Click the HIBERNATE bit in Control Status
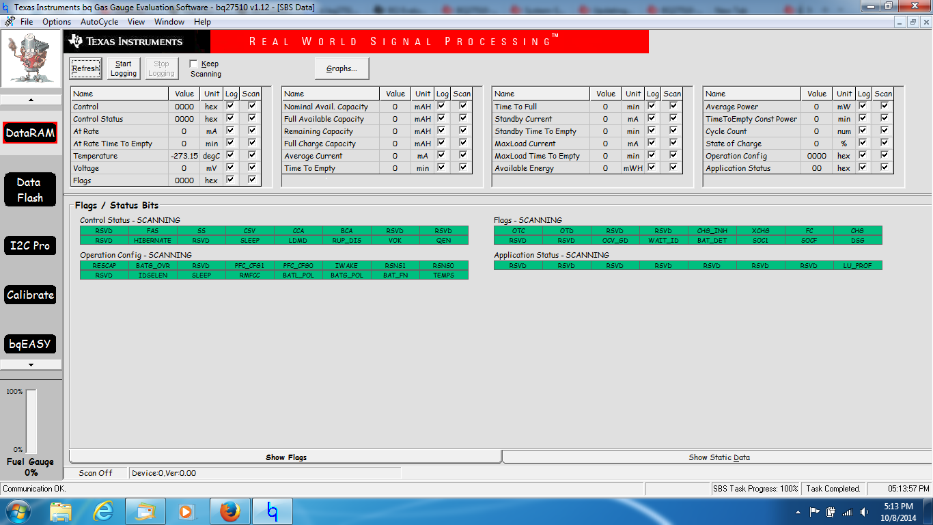 tap(153, 241)
